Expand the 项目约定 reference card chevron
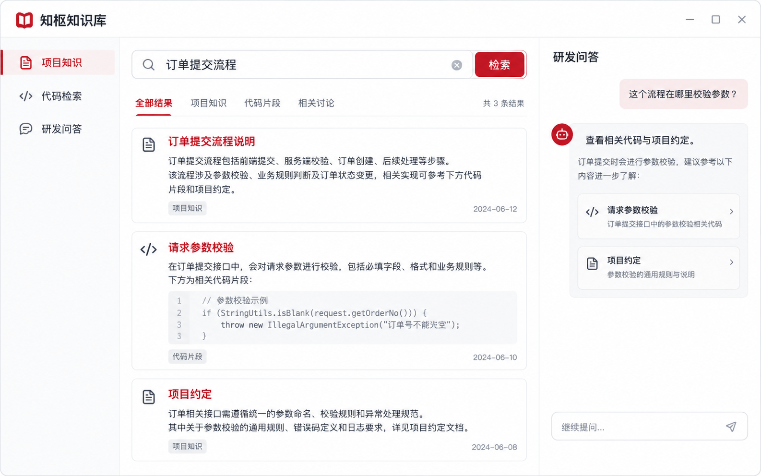This screenshot has width=761, height=476. coord(731,262)
